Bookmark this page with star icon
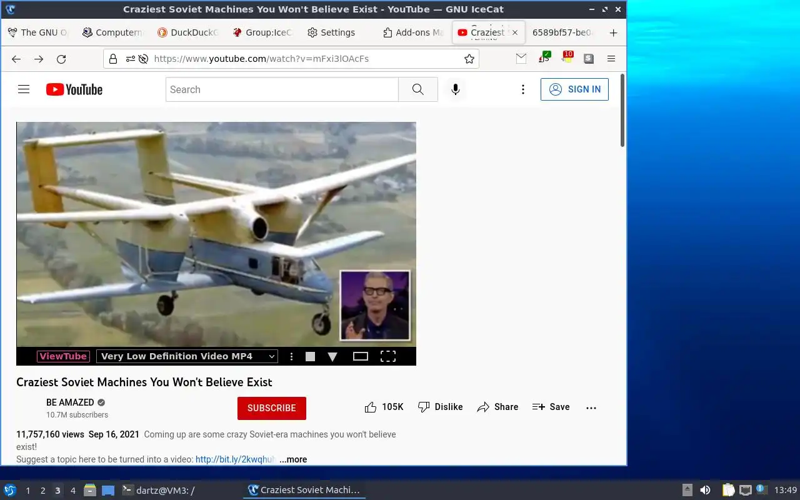 point(469,59)
